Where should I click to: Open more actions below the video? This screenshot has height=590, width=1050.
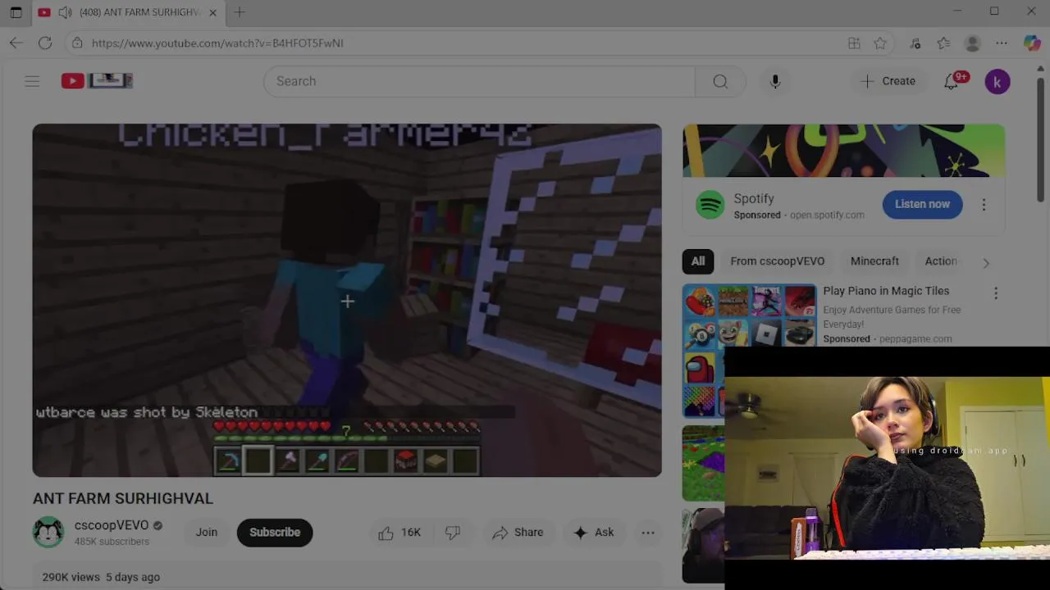648,533
